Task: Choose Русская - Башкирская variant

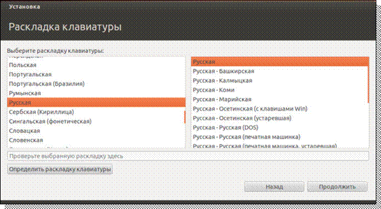Action: [x=280, y=71]
